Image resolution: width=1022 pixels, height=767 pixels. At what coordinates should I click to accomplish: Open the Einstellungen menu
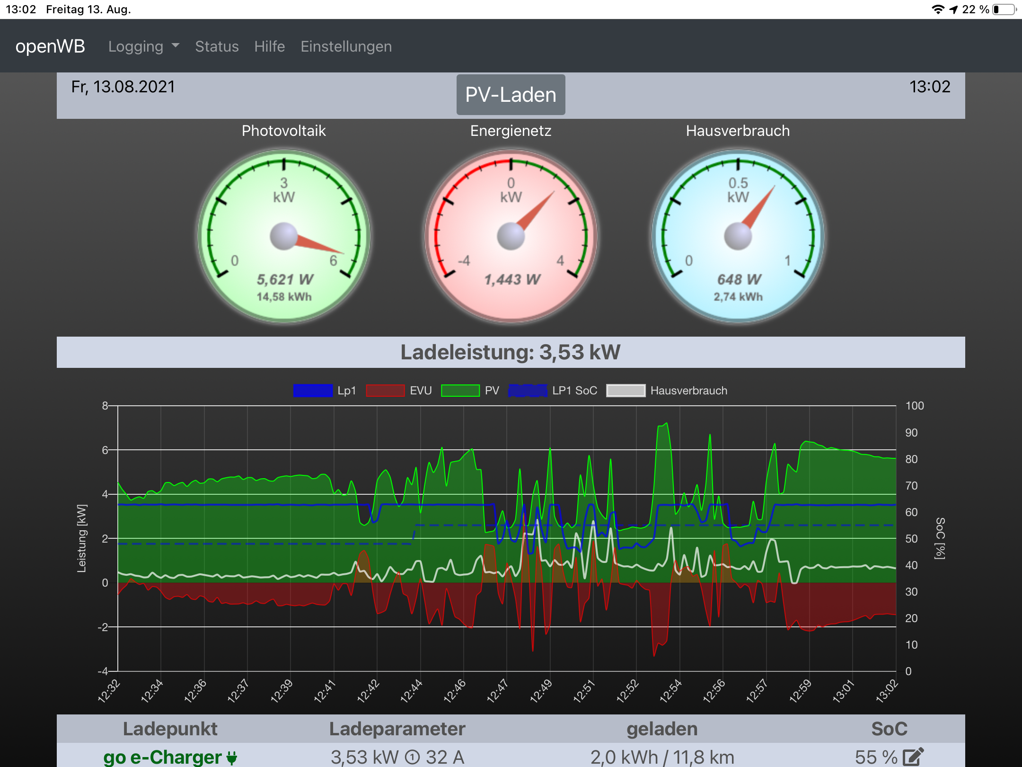346,46
